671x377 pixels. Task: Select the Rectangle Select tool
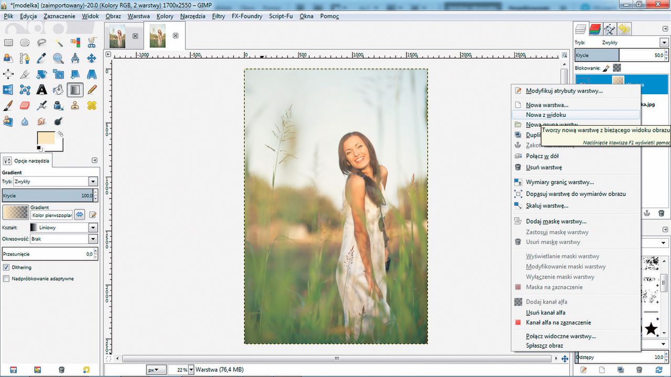(x=8, y=42)
